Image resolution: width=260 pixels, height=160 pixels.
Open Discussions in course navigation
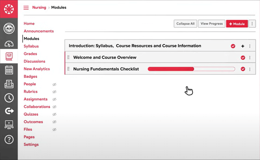[35, 61]
